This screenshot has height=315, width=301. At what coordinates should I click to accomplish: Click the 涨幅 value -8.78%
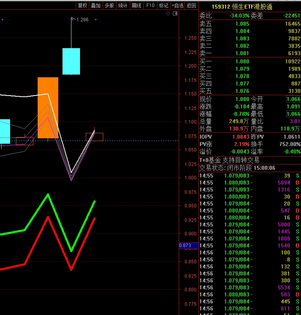pyautogui.click(x=241, y=114)
